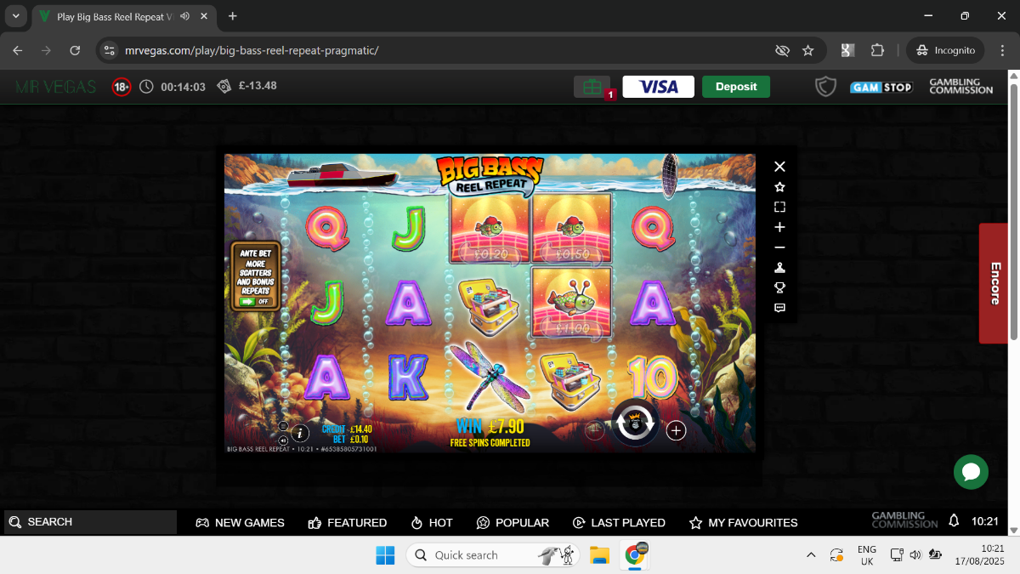Open the LAST PLAYED category
The width and height of the screenshot is (1020, 574).
pos(619,523)
